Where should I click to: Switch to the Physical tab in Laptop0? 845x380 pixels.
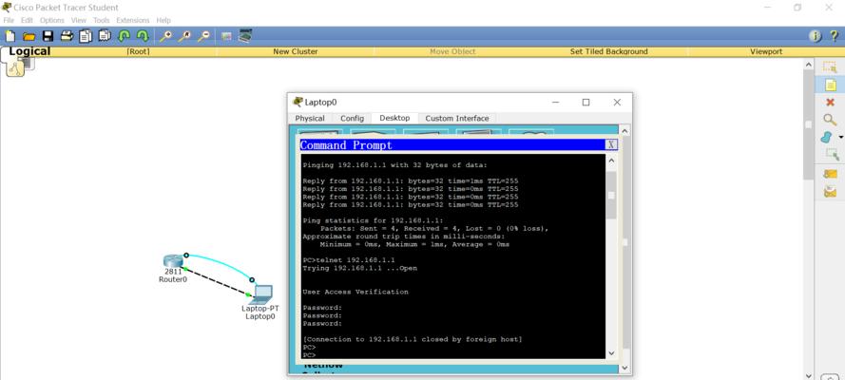point(310,119)
